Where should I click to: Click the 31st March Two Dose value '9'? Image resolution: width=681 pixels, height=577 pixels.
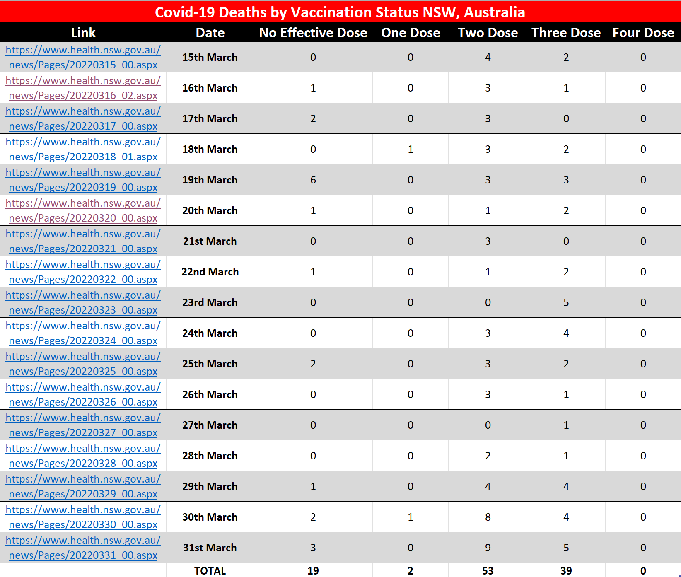click(488, 548)
